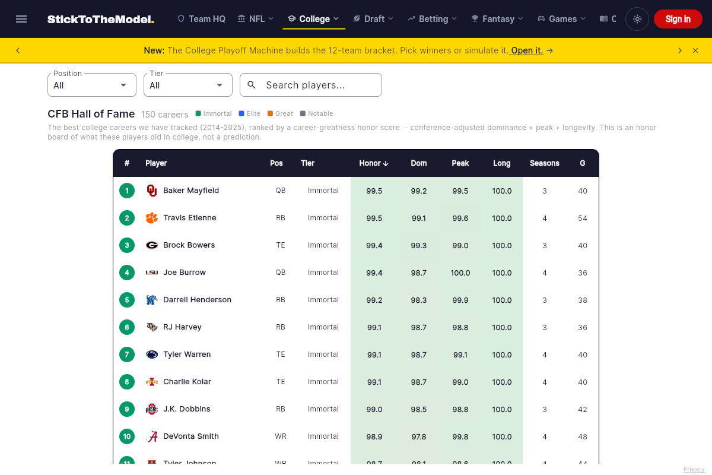Screen dimensions: 712x475
Task: Show the previous banner announcement
Action: pos(18,50)
